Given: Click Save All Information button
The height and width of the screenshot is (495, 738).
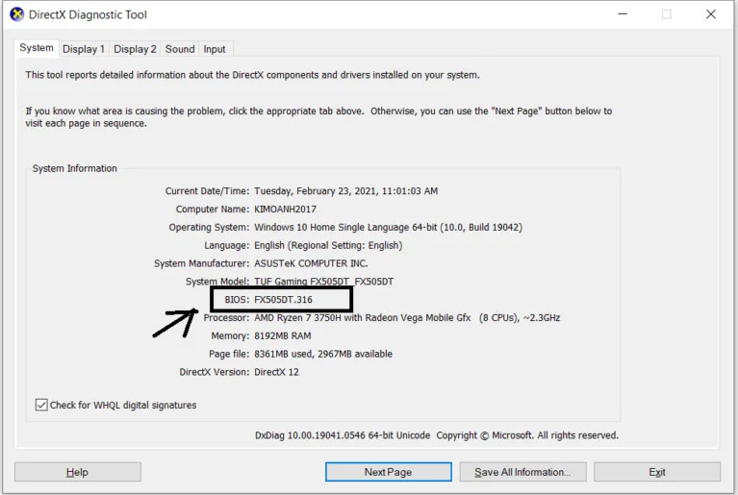Looking at the screenshot, I should (522, 472).
